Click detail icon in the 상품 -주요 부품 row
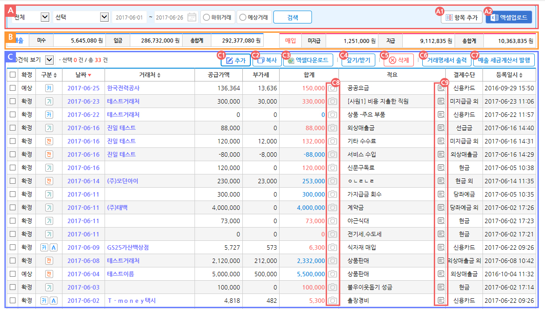This screenshot has height=309, width=545. (x=441, y=115)
